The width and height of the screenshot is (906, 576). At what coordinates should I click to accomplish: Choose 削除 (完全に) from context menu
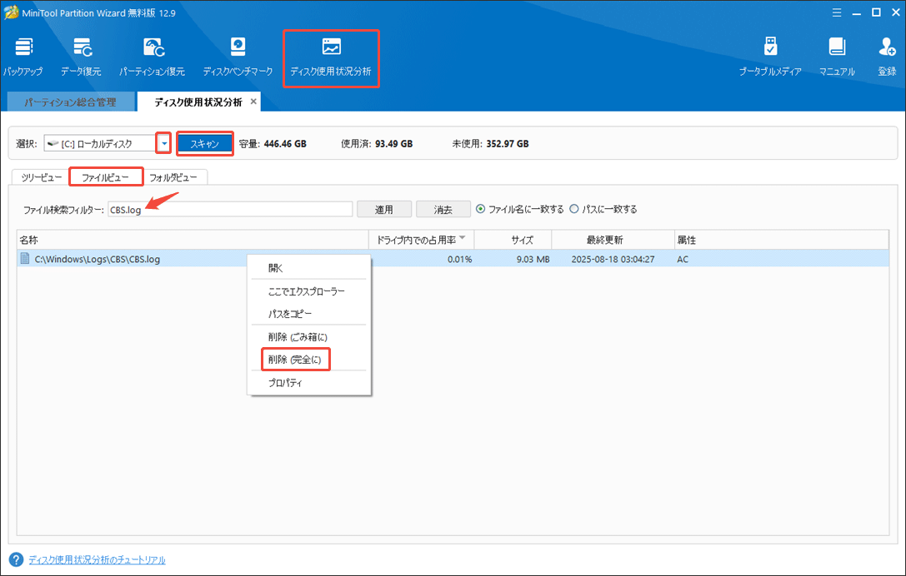(309, 360)
